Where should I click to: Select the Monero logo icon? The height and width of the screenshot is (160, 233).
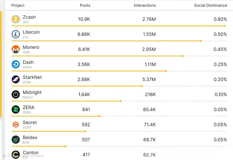tap(15, 49)
